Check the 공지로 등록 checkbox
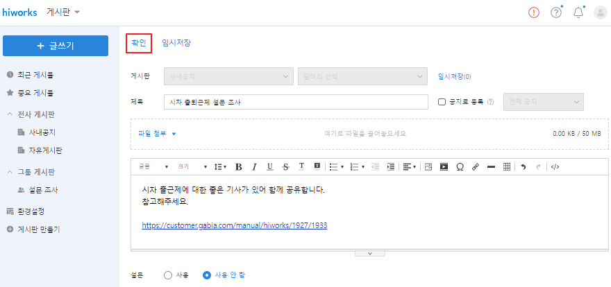Screen dimensions: 611x287 (x=442, y=102)
